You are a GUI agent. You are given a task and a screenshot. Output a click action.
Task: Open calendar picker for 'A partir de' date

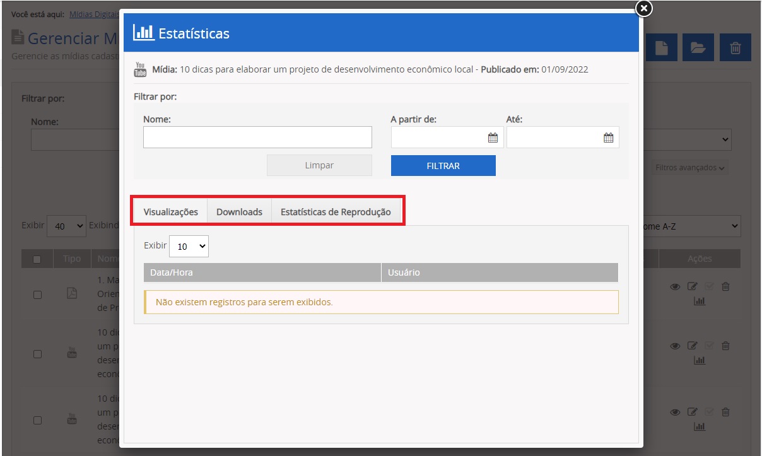point(493,138)
